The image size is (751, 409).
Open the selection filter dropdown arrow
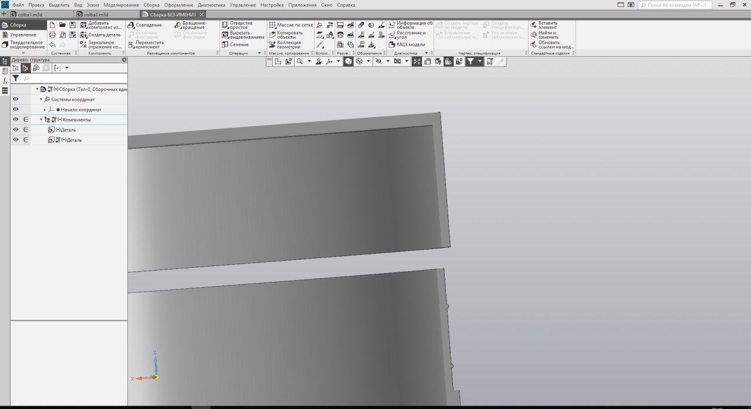(x=479, y=61)
